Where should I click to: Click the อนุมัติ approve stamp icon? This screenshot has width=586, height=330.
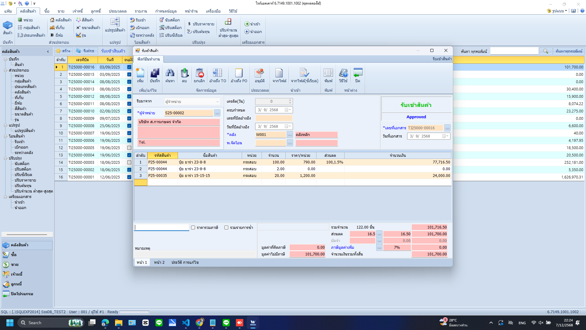tap(259, 74)
